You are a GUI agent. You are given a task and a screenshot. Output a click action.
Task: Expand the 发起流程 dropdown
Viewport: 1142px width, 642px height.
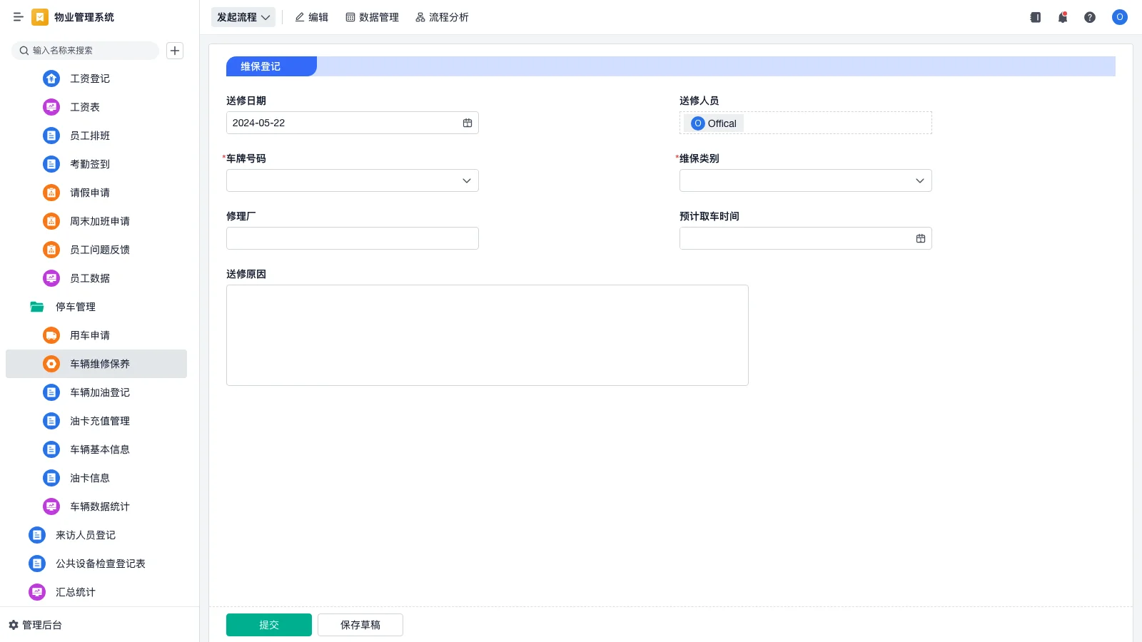[x=243, y=17]
